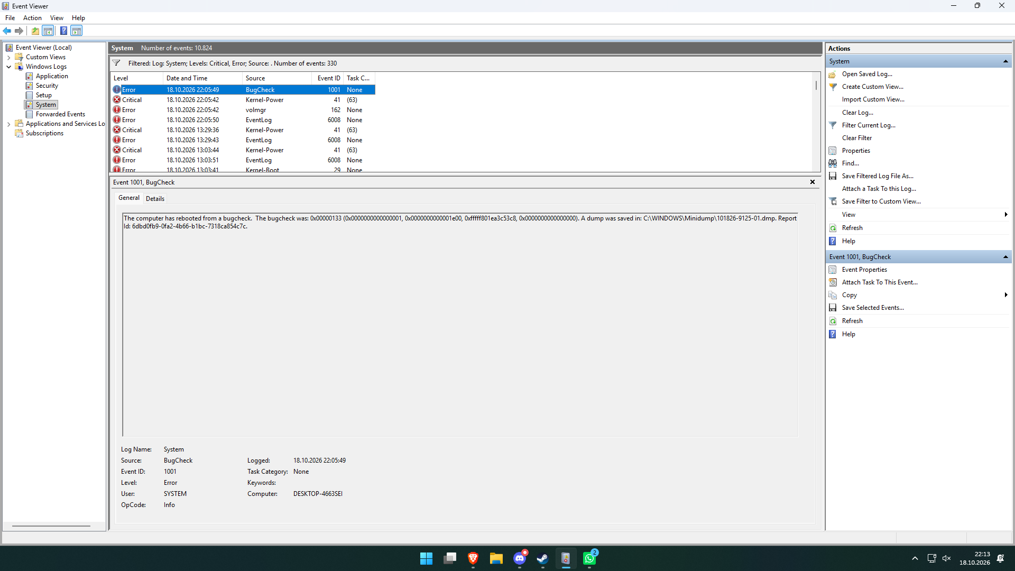
Task: Click the Create Custom View funnel icon
Action: point(833,87)
